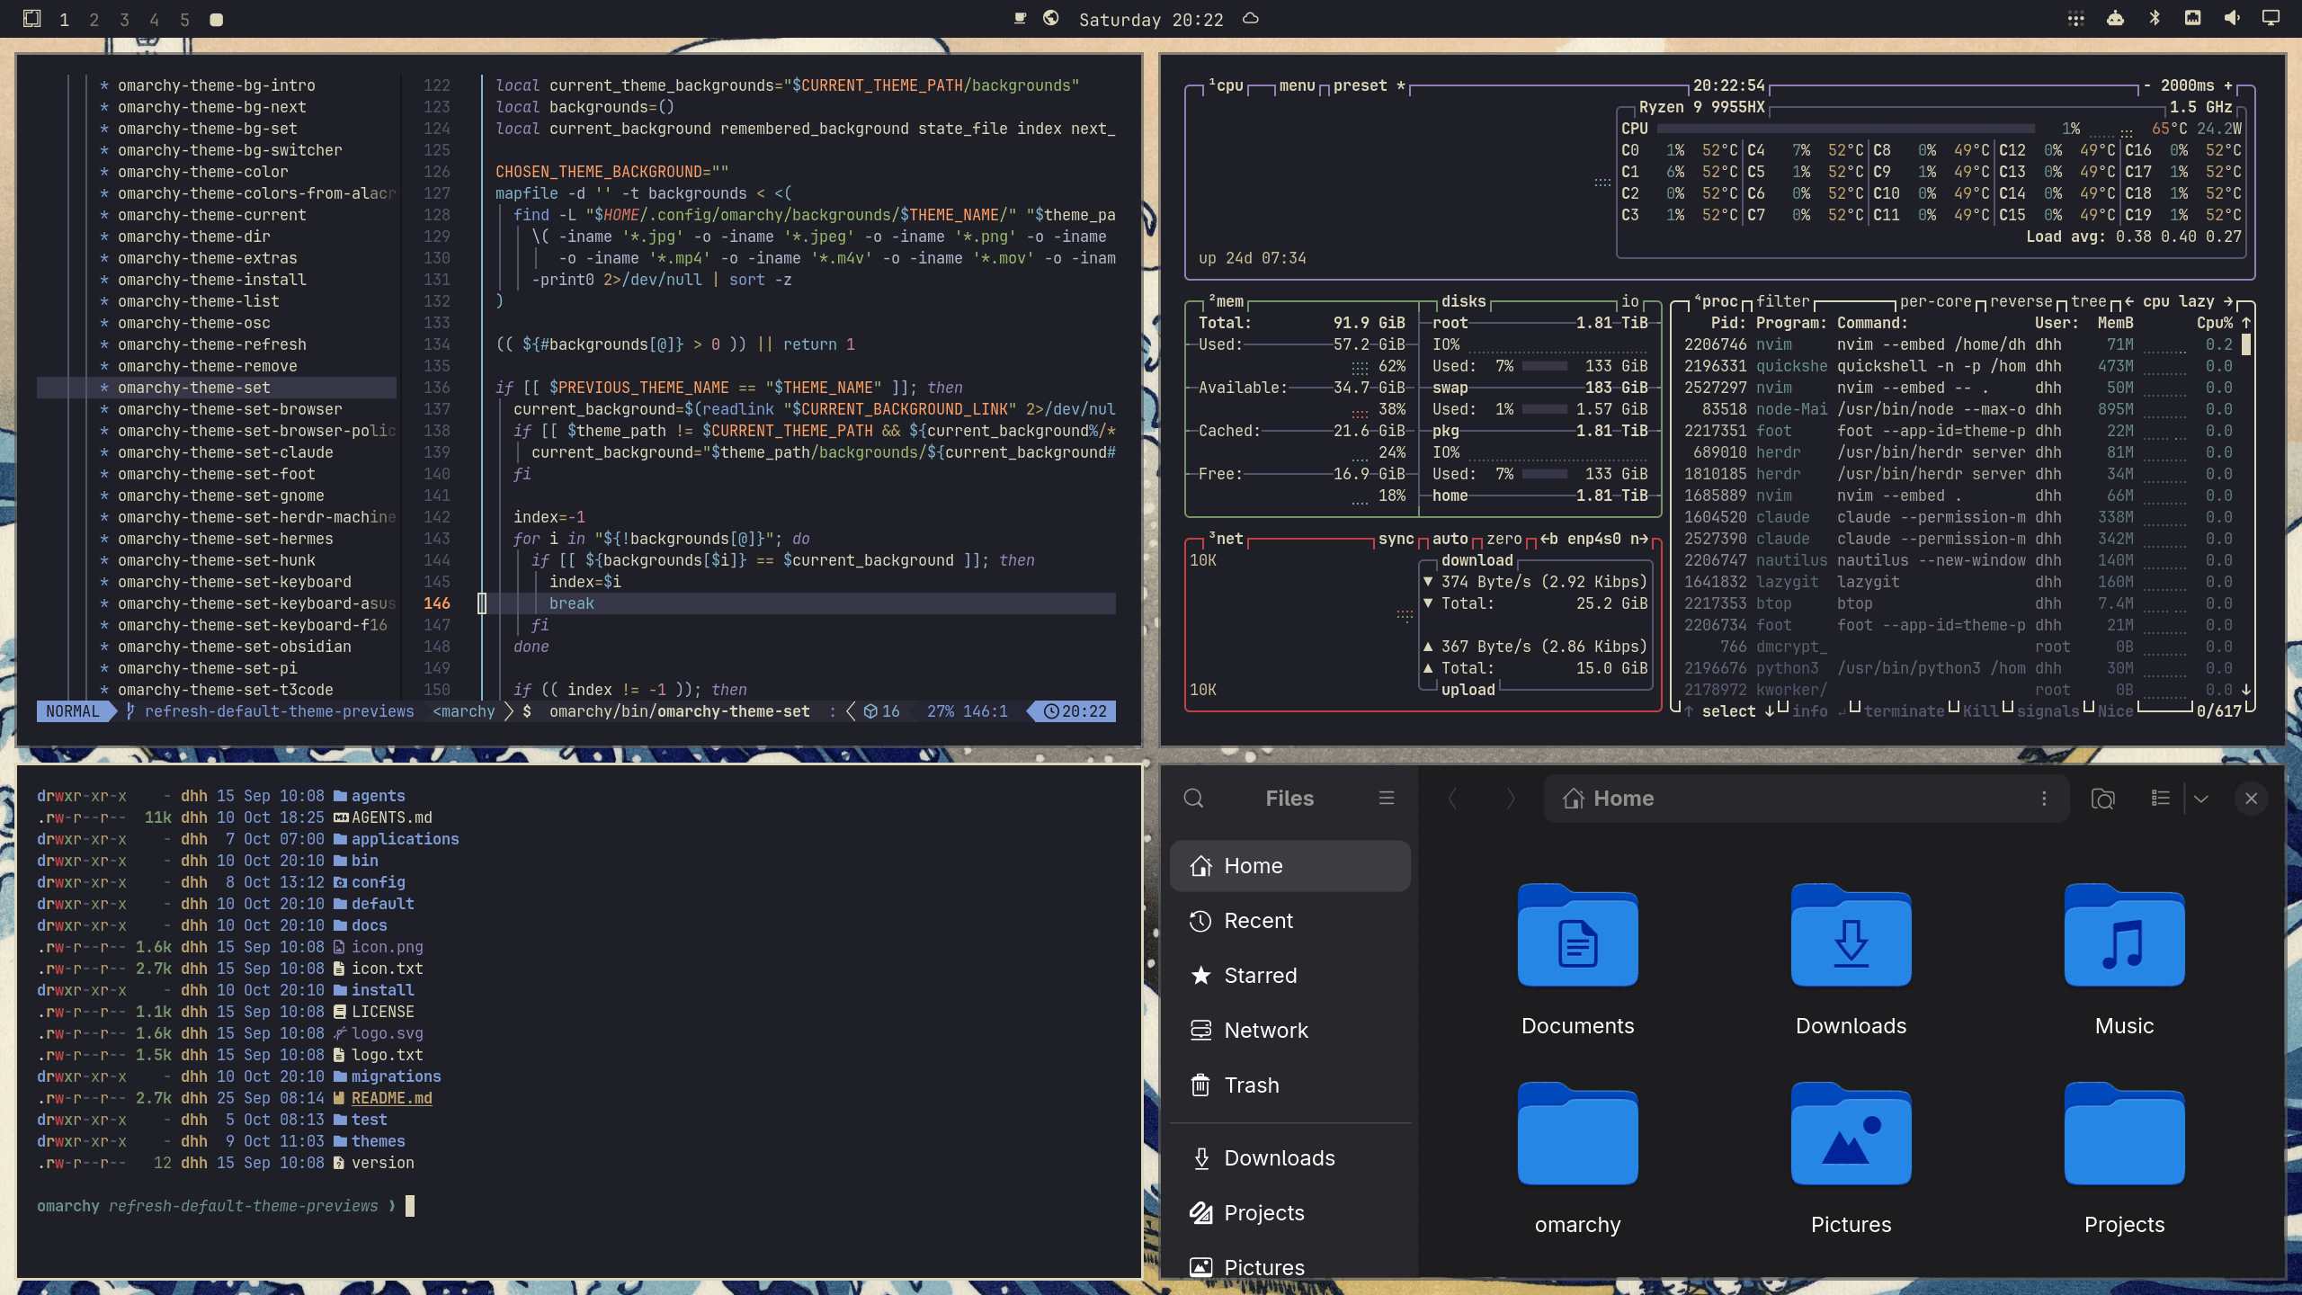Open the omarchy folder

click(x=1577, y=1134)
